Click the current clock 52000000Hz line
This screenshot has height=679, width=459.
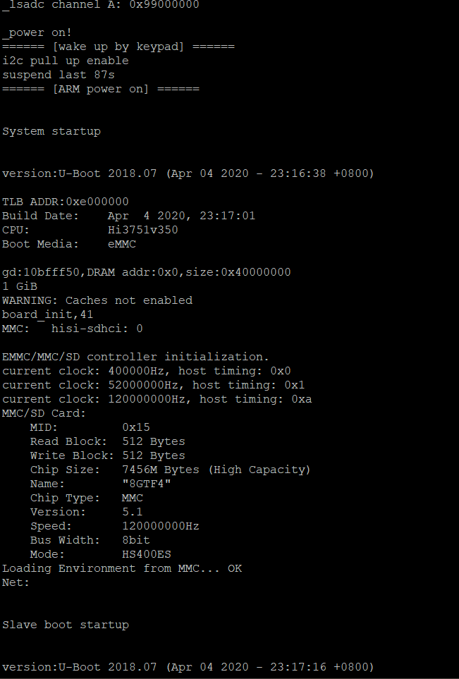click(x=154, y=385)
